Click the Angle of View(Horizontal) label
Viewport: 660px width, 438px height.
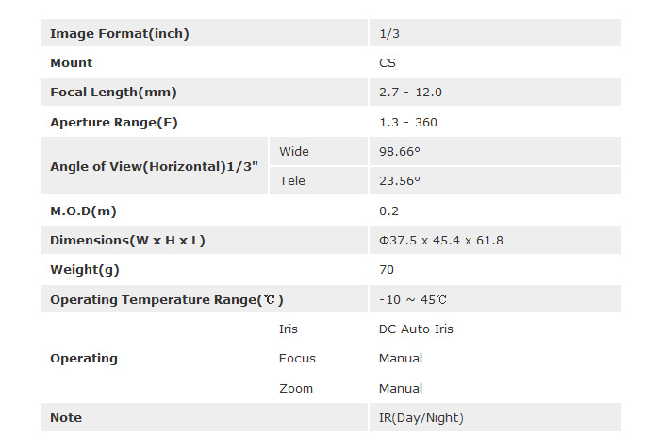pyautogui.click(x=154, y=166)
